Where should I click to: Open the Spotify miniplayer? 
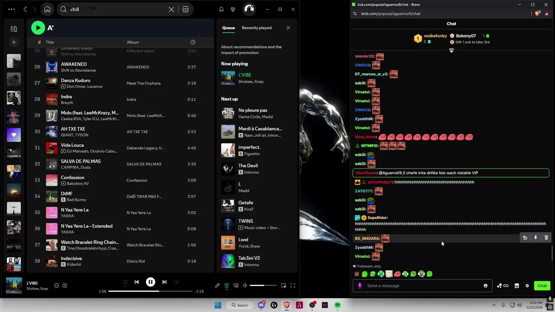pyautogui.click(x=284, y=286)
